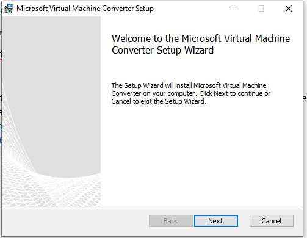Click the disabled Back button

point(171,221)
